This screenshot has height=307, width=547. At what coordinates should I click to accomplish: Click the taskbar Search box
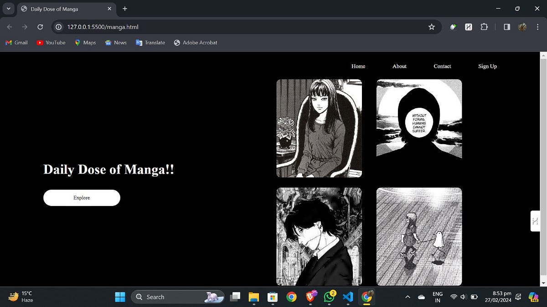click(178, 297)
